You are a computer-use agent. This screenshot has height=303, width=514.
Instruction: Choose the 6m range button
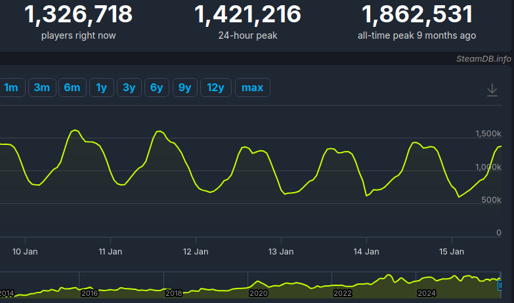72,87
